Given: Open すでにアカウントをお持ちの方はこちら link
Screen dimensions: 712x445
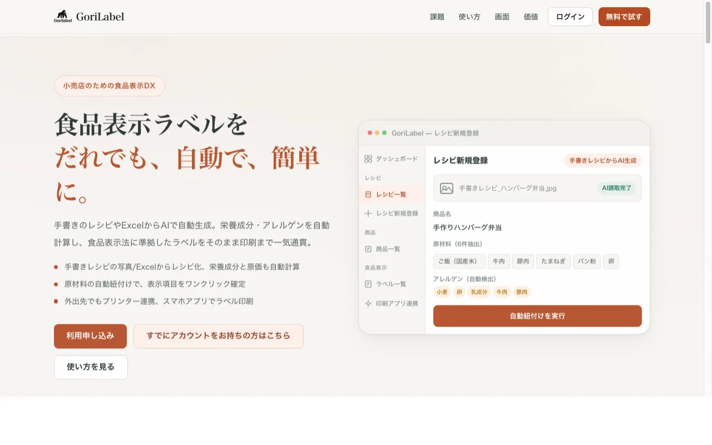Looking at the screenshot, I should point(218,336).
